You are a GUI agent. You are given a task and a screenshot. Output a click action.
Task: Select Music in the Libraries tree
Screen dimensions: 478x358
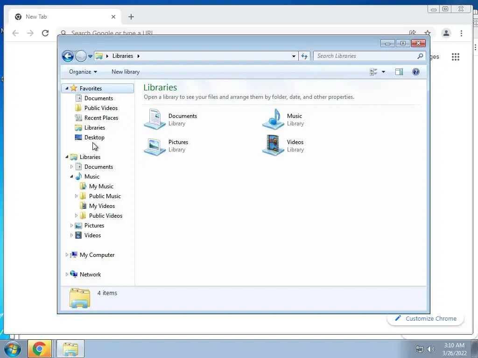coord(92,177)
